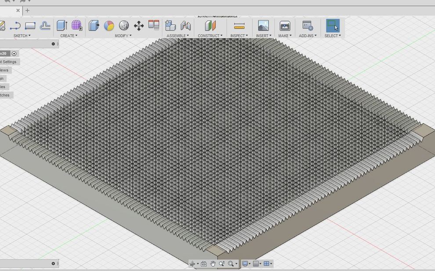Open the INSPECT dropdown menu
Image resolution: width=435 pixels, height=271 pixels.
pyautogui.click(x=239, y=36)
